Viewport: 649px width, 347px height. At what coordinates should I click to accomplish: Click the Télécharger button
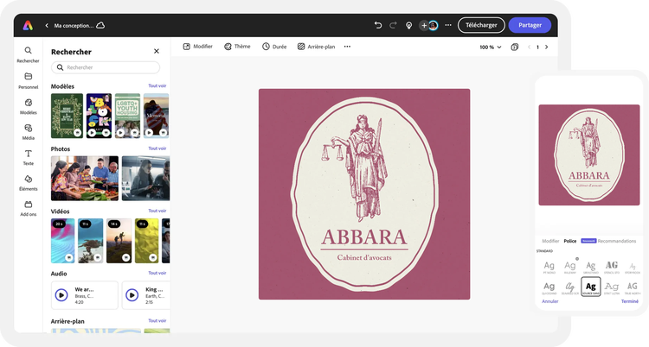coord(481,25)
